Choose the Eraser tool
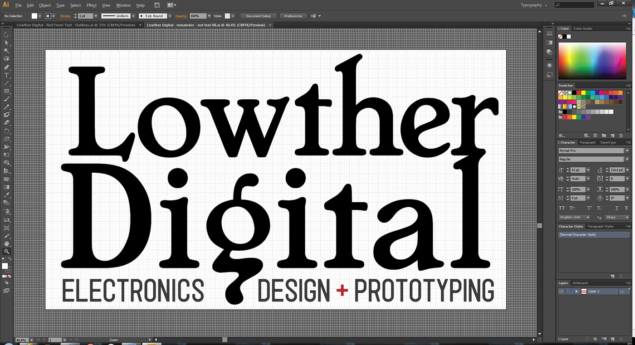635x345 pixels. tap(6, 122)
